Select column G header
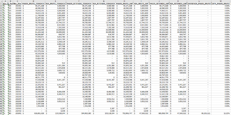 pos(104,1)
